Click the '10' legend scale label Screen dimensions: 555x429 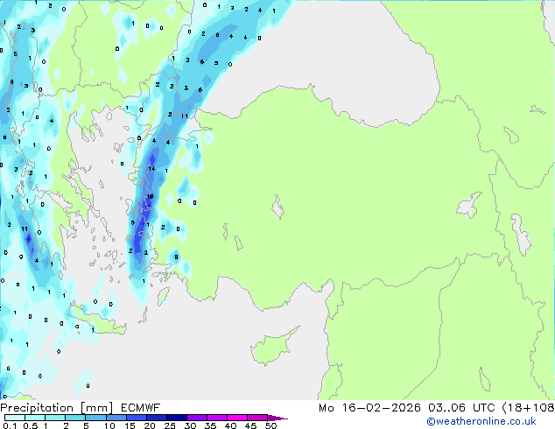[x=109, y=425]
